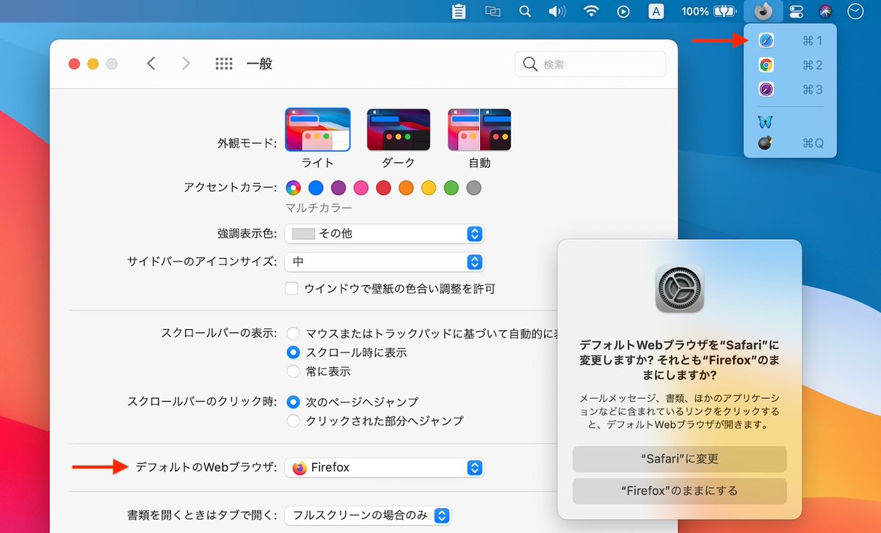Toggle ウインドウで壁紙の色合い調整を許可 checkbox
This screenshot has height=533, width=881.
click(x=291, y=289)
